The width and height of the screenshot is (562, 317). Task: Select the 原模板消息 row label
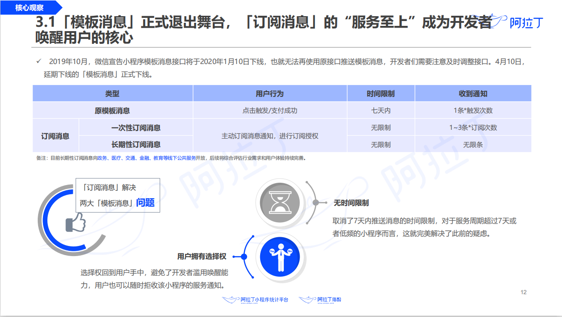pos(112,110)
